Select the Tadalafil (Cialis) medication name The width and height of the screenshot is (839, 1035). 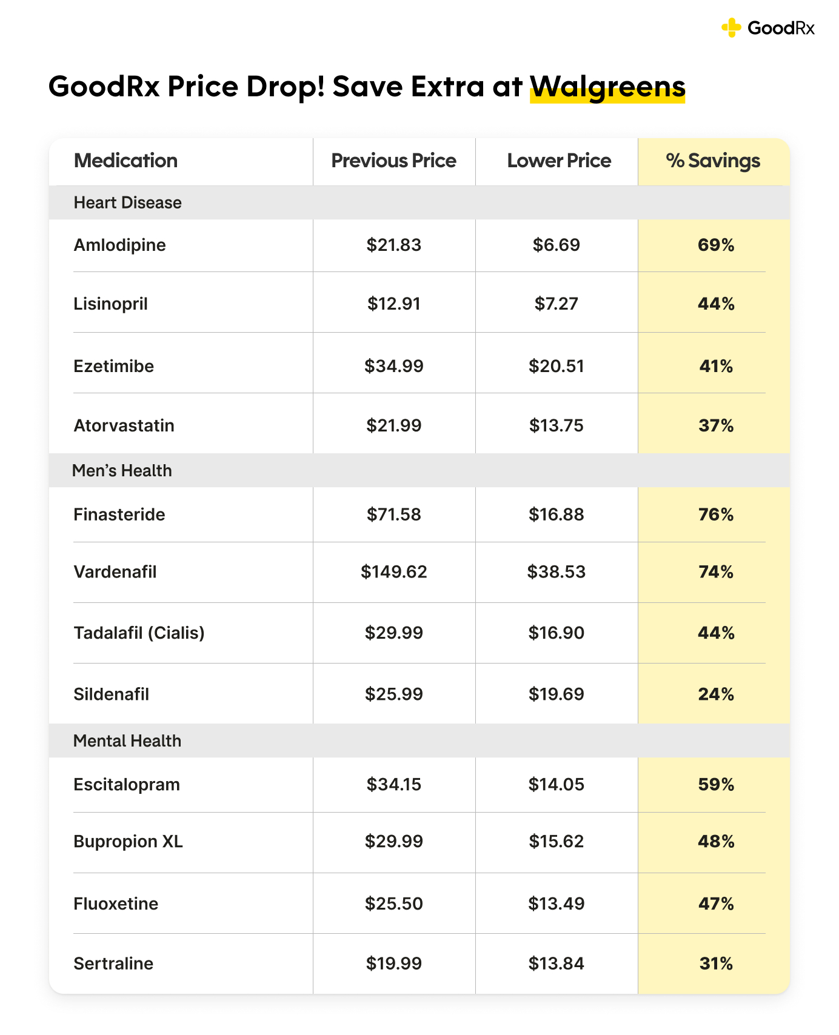(139, 633)
